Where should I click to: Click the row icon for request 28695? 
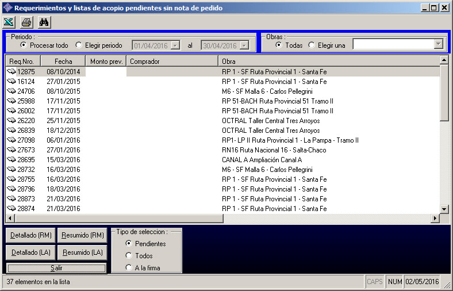coord(11,160)
